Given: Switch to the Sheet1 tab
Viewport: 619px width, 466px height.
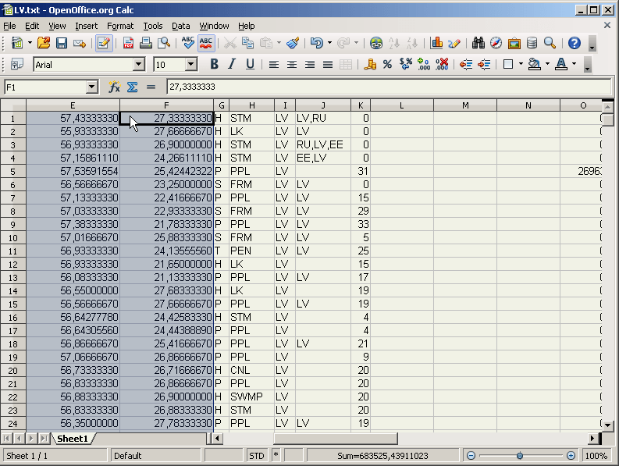Looking at the screenshot, I should pyautogui.click(x=73, y=439).
